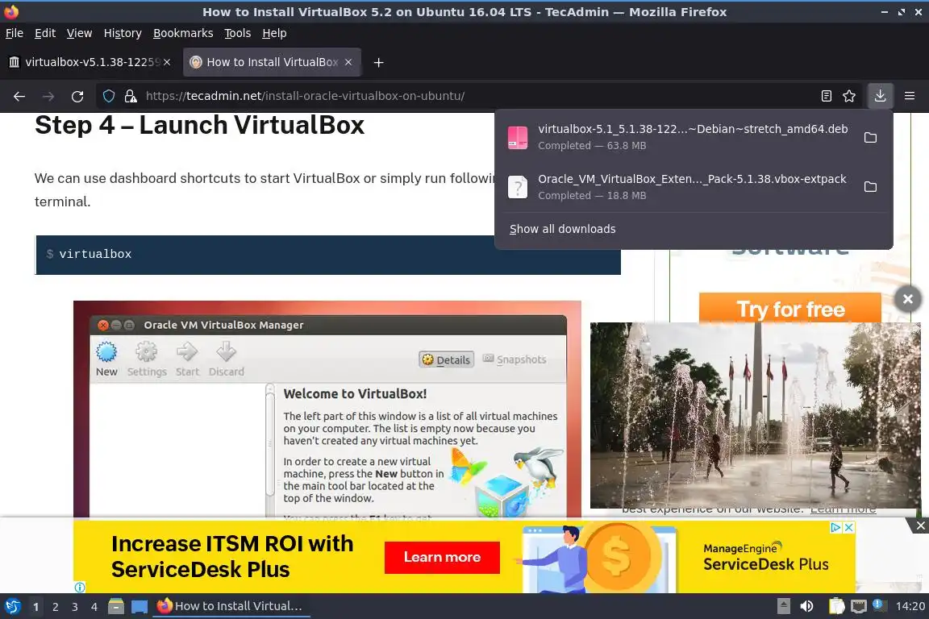Open the View menu
The image size is (929, 619).
click(x=79, y=33)
